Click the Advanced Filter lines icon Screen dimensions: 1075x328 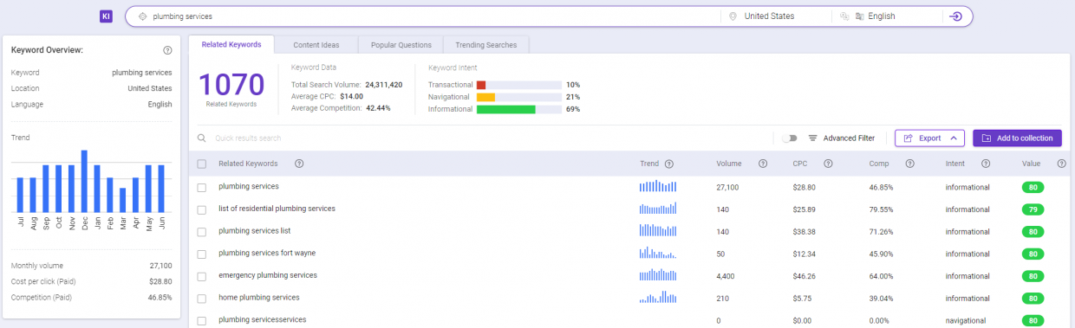tap(813, 138)
